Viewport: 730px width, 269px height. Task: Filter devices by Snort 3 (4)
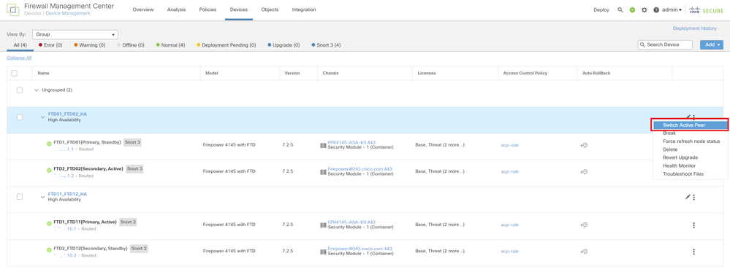click(x=325, y=45)
